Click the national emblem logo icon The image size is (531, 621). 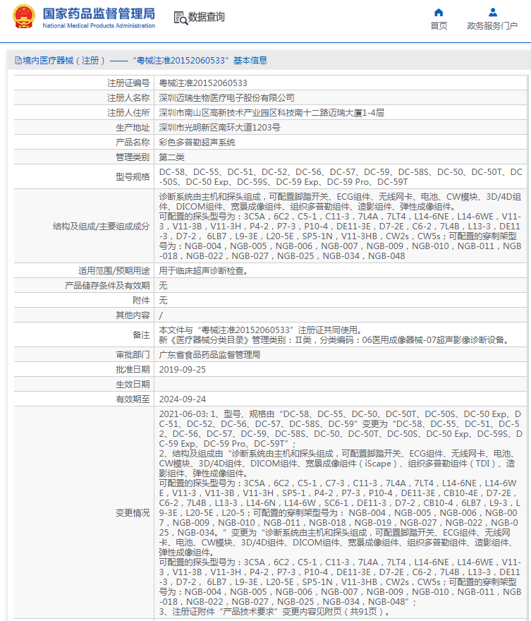tap(24, 17)
